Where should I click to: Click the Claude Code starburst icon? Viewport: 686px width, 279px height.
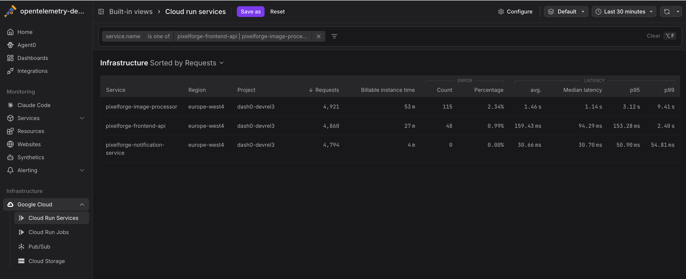pyautogui.click(x=10, y=105)
